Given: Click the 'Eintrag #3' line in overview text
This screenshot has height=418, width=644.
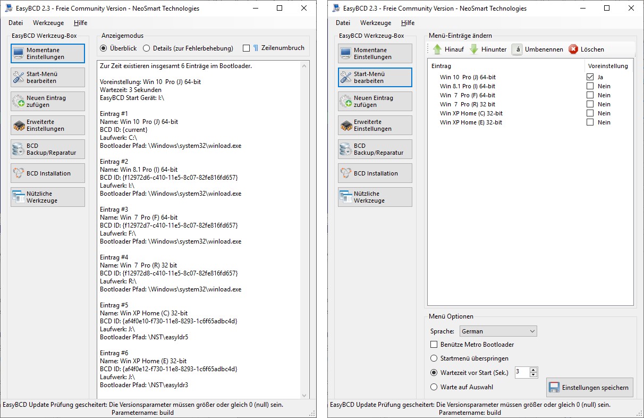Looking at the screenshot, I should coord(114,210).
